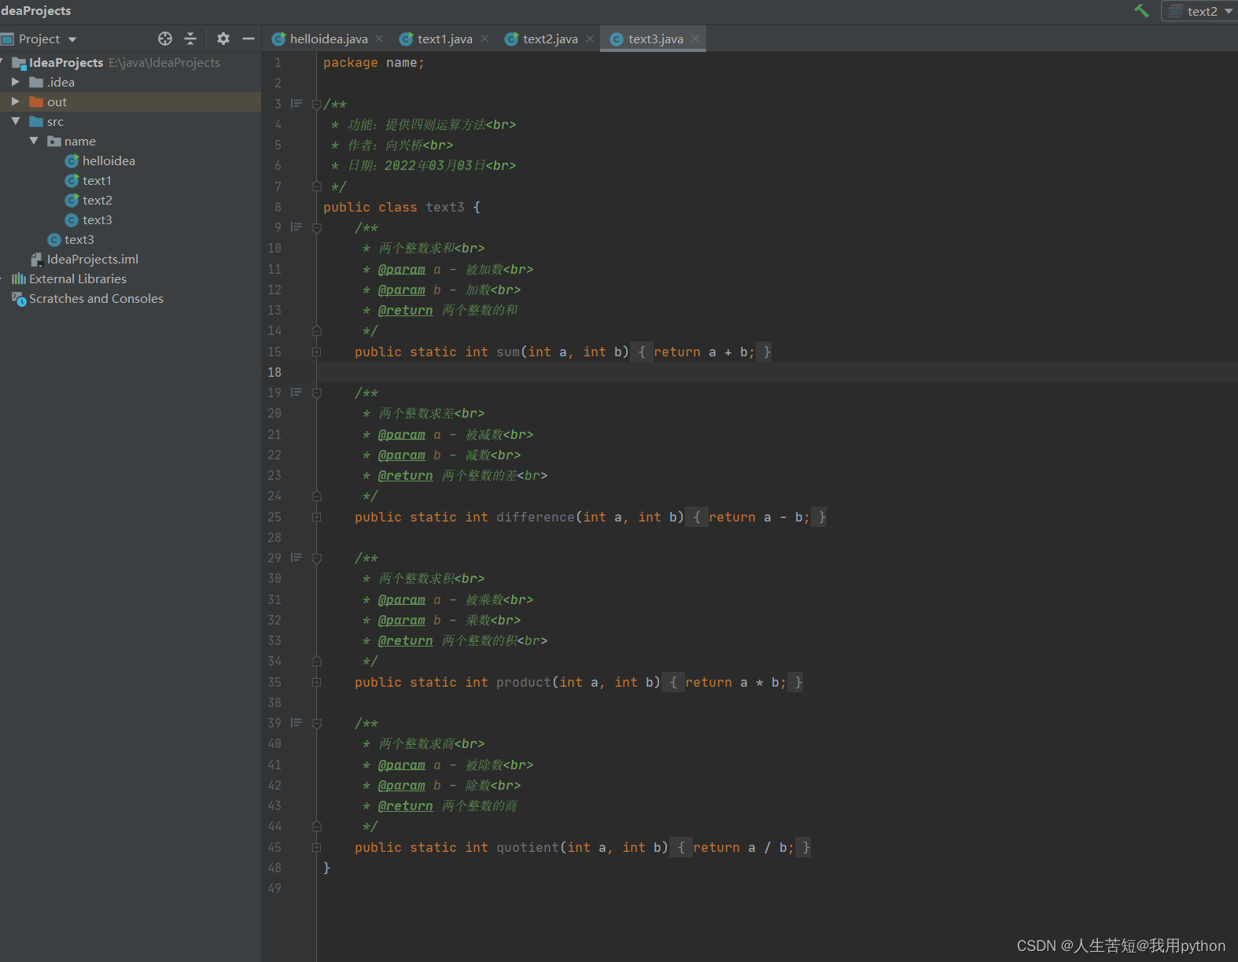This screenshot has width=1238, height=962.
Task: Close the text3.java tab
Action: tap(695, 39)
